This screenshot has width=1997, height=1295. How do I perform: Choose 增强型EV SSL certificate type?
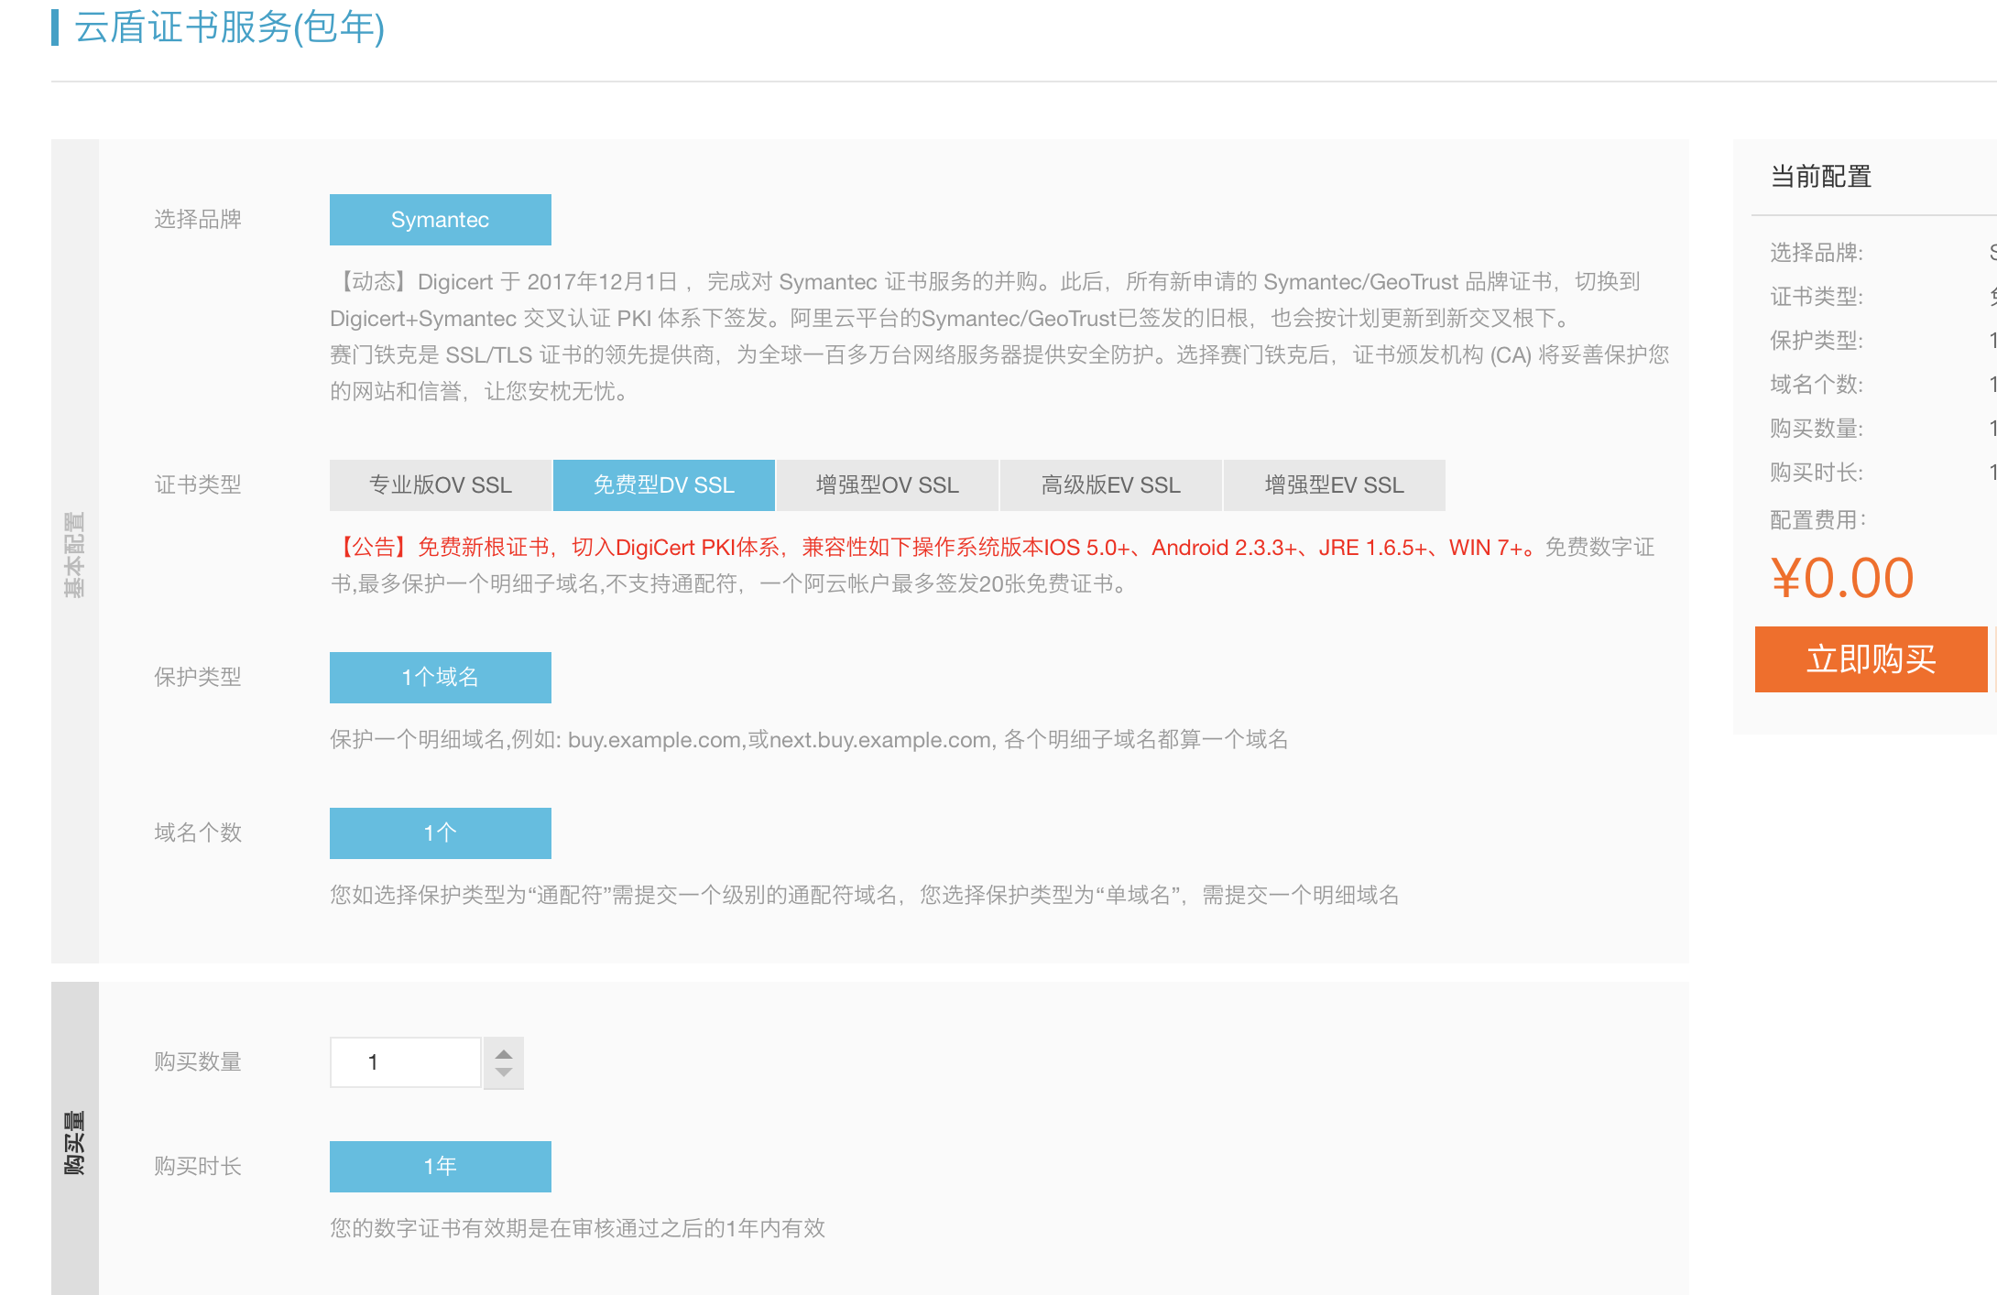1334,485
